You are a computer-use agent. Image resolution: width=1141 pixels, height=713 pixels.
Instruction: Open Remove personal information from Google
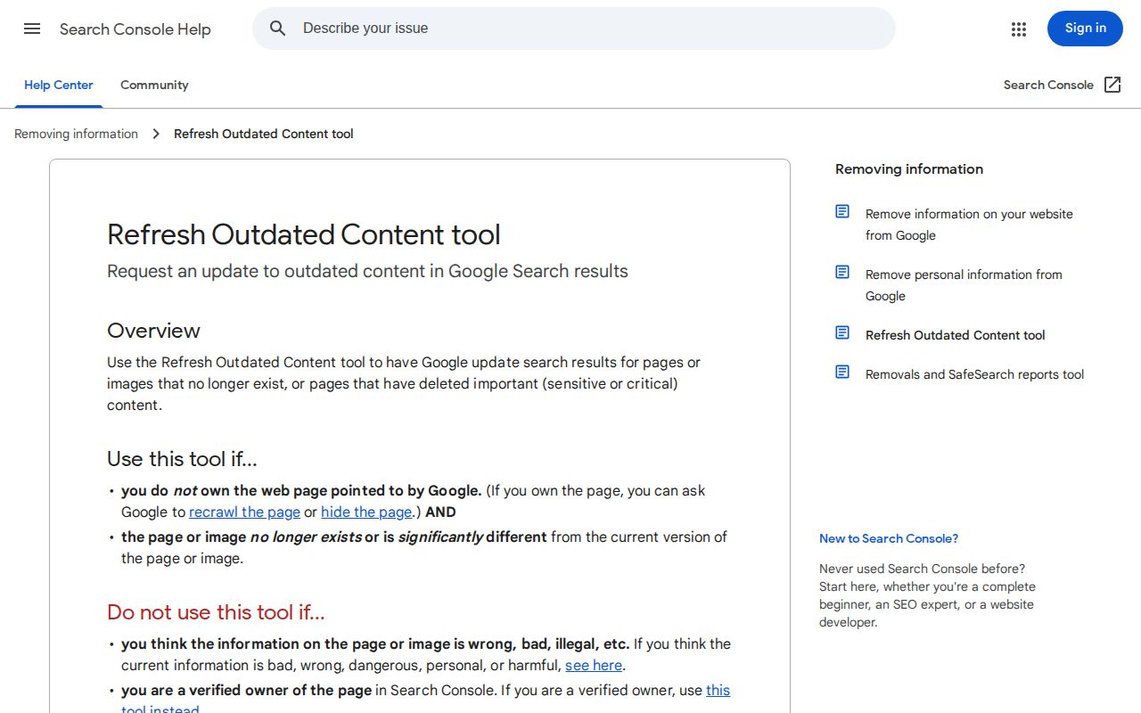[x=964, y=285]
